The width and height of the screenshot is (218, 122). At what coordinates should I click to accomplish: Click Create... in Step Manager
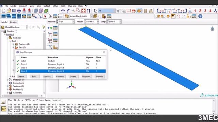coord(21,77)
